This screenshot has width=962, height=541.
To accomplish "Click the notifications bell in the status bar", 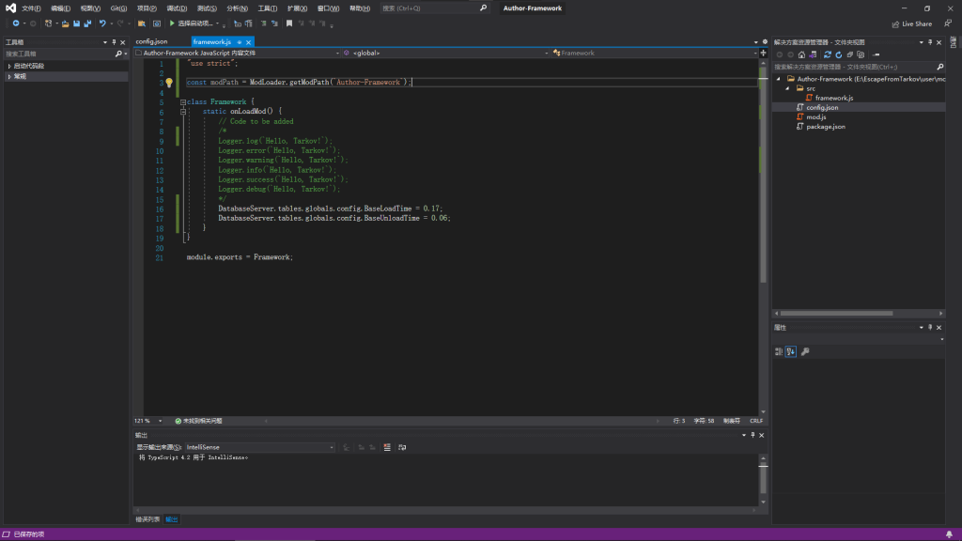I will pyautogui.click(x=949, y=534).
